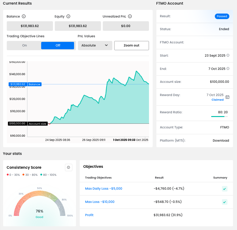Screen dimensions: 237x230
Task: Click the Consistency Score info icon button
Action: coord(68,167)
